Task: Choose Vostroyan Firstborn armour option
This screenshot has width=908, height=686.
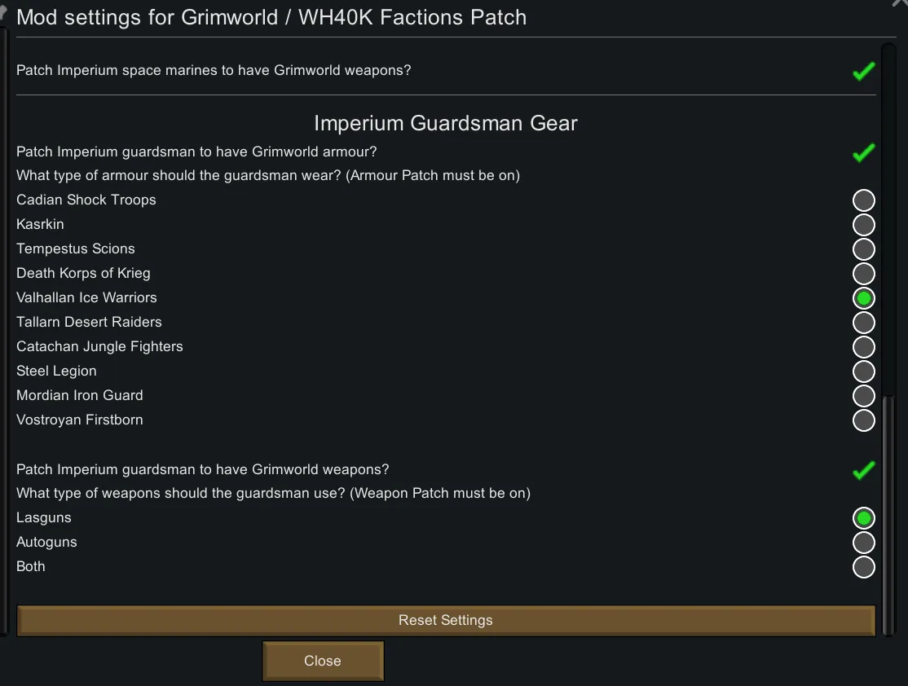Action: [863, 420]
